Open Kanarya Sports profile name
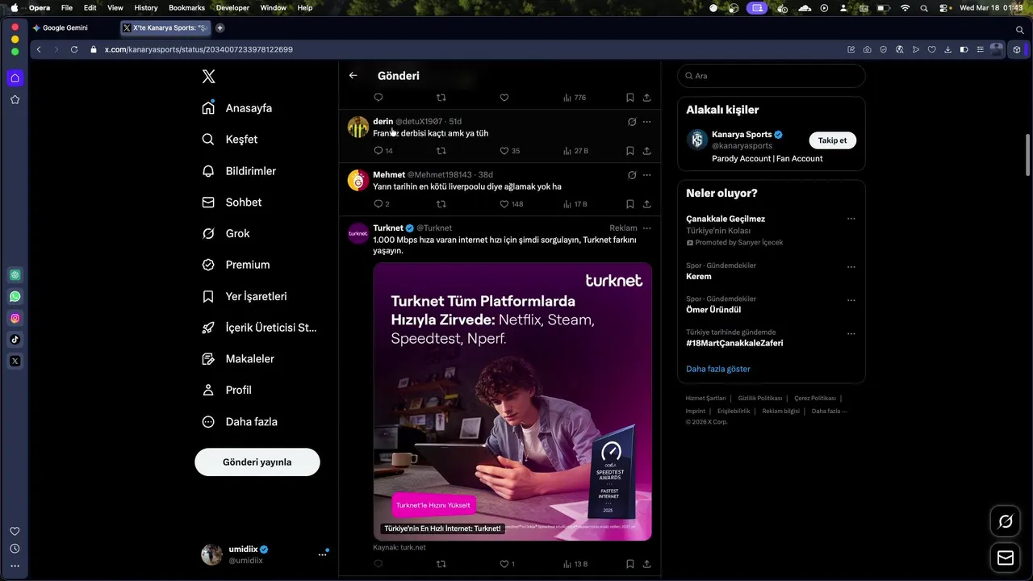The width and height of the screenshot is (1033, 581). pyautogui.click(x=742, y=135)
